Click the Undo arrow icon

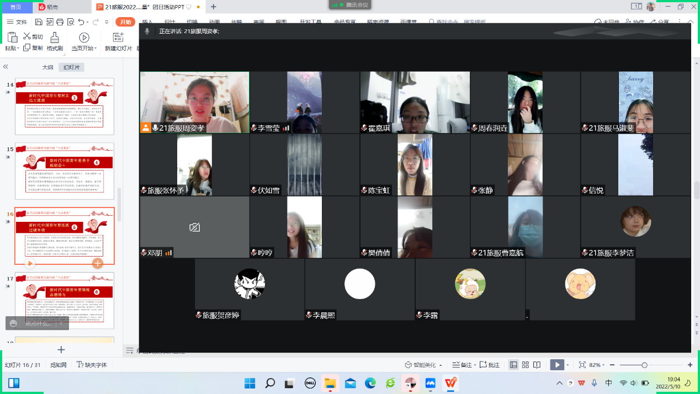[81, 22]
